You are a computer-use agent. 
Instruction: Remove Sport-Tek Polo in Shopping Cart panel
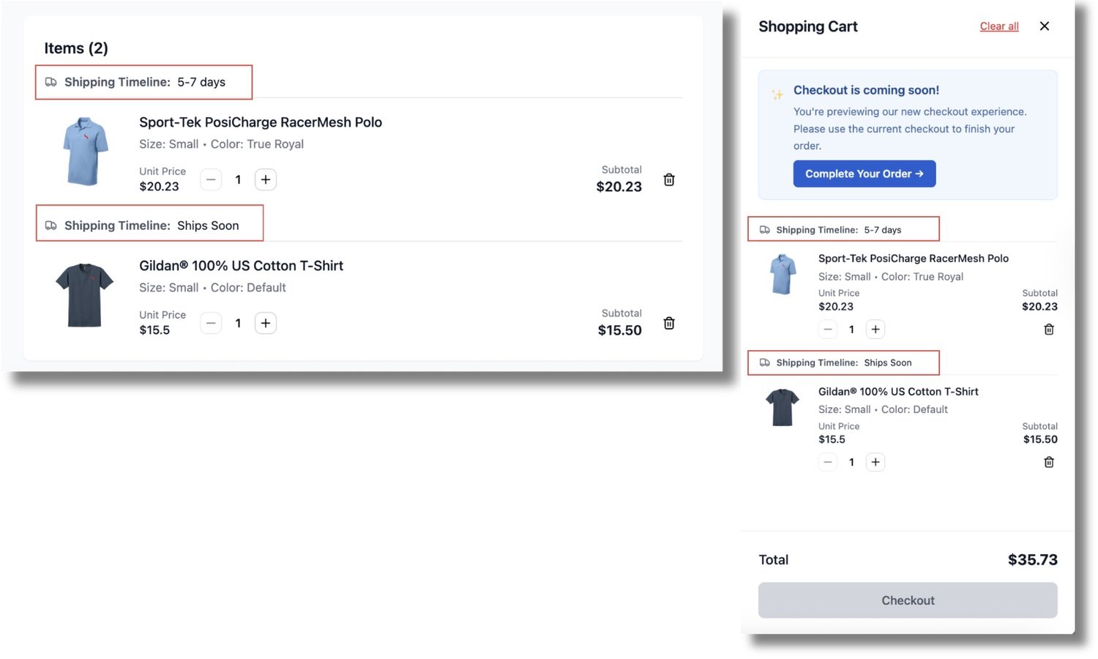(x=1049, y=329)
